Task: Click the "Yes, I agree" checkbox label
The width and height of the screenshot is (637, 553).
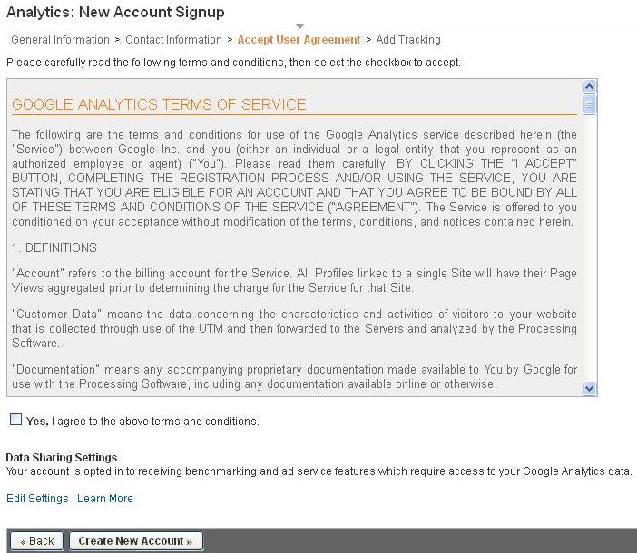Action: click(142, 422)
